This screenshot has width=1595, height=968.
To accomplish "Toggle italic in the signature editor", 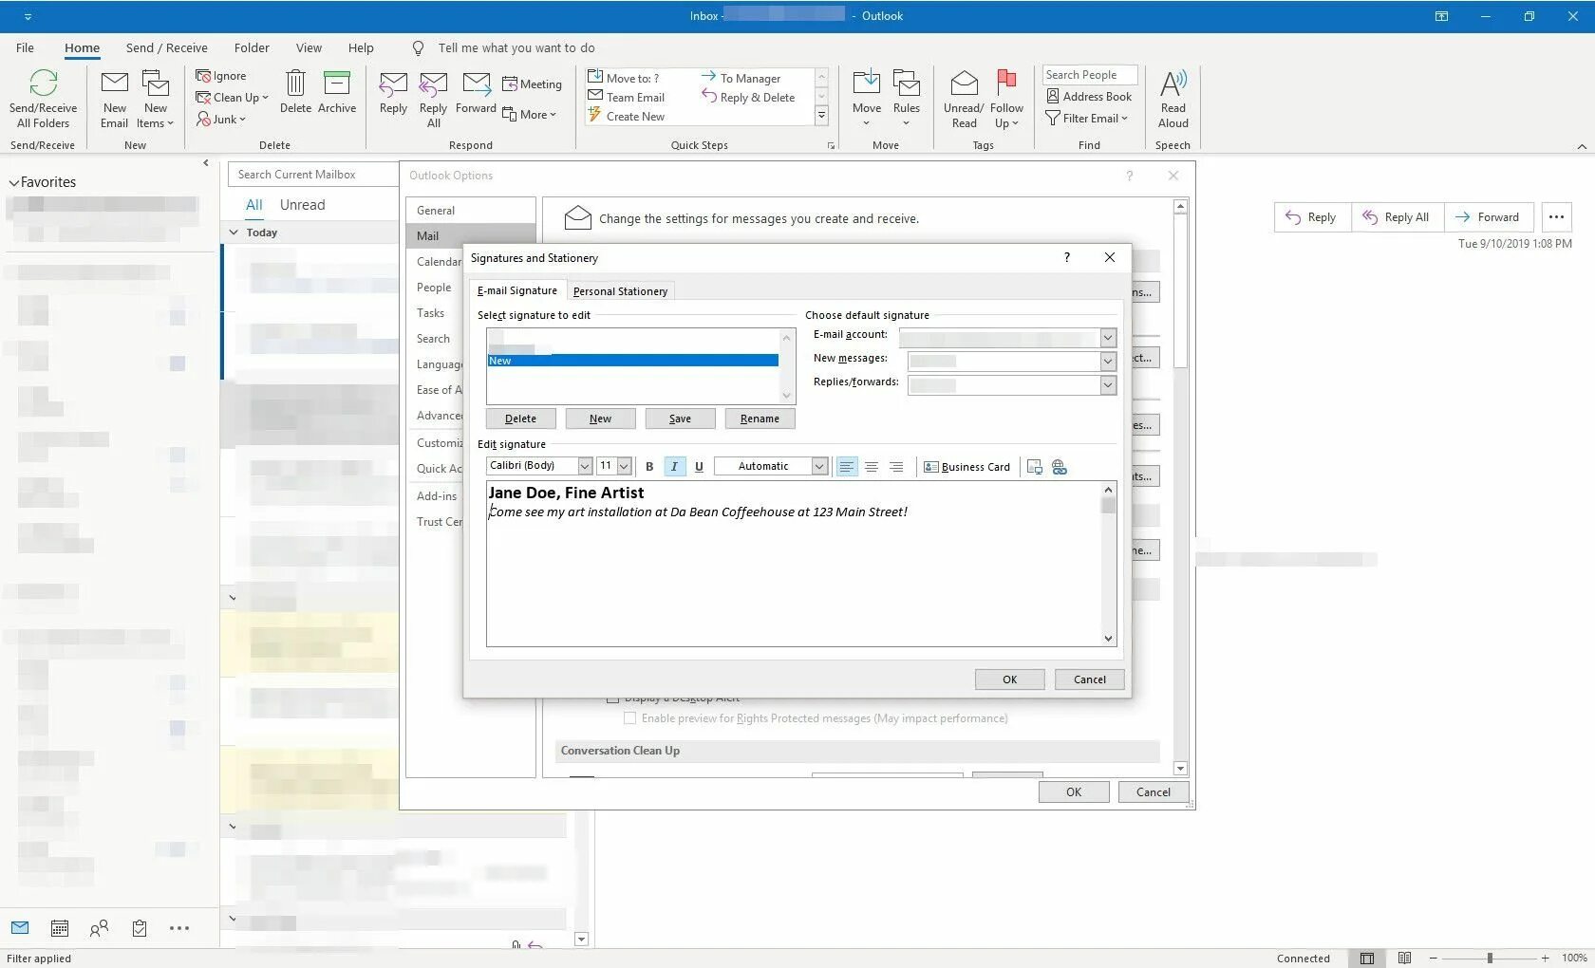I will [x=674, y=466].
